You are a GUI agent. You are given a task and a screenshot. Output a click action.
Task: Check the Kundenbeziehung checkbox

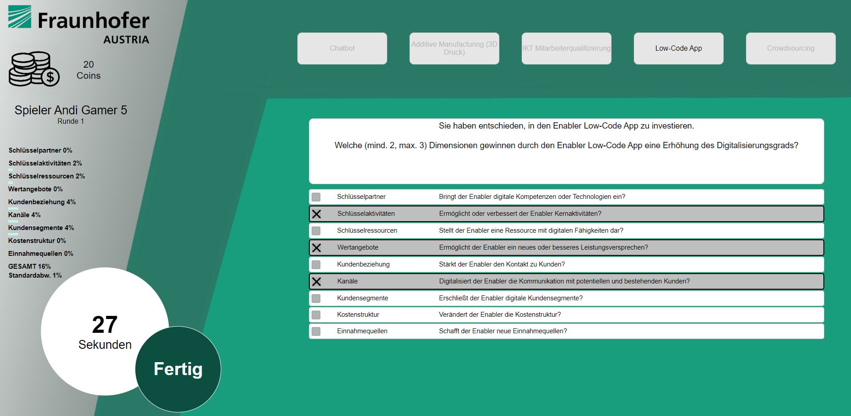coord(316,264)
